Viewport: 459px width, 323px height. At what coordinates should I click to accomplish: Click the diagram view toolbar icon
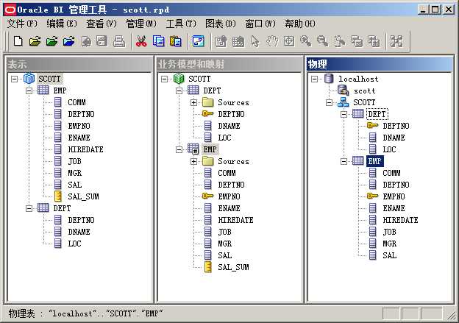coord(199,41)
